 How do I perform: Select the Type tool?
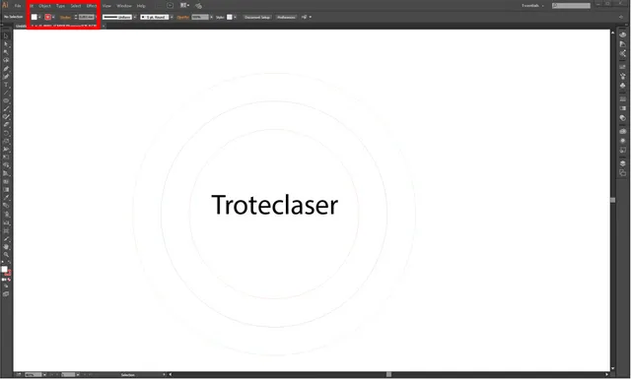pyautogui.click(x=6, y=85)
